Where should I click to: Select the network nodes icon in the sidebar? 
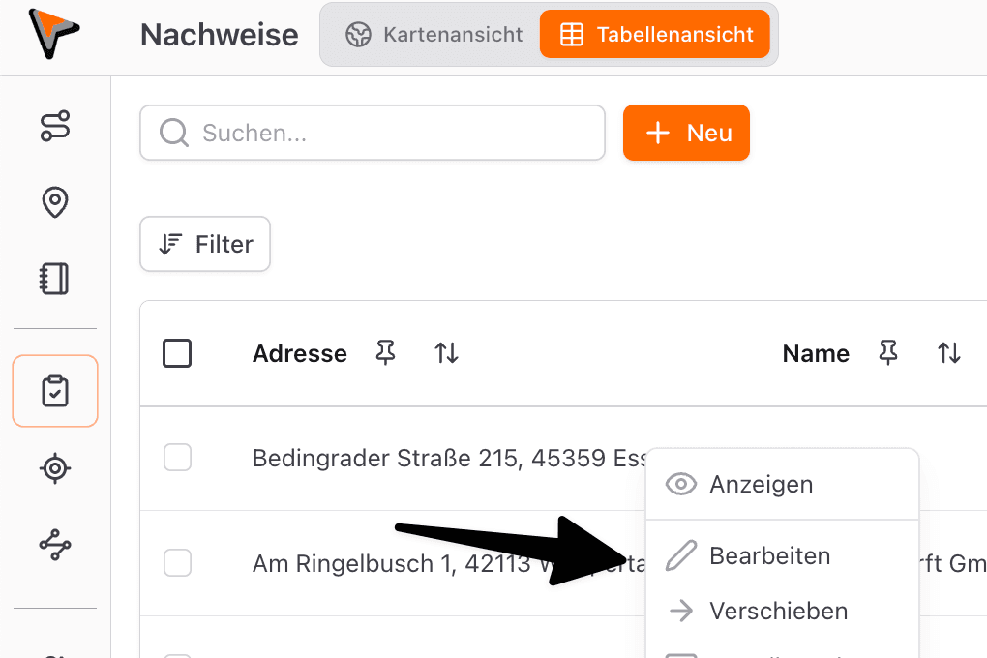tap(54, 545)
